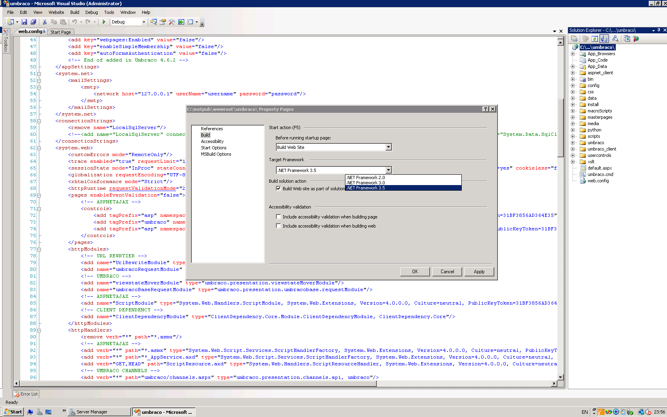Collapse the system.web outline at line 62
The height and width of the screenshot is (417, 667).
click(x=39, y=148)
